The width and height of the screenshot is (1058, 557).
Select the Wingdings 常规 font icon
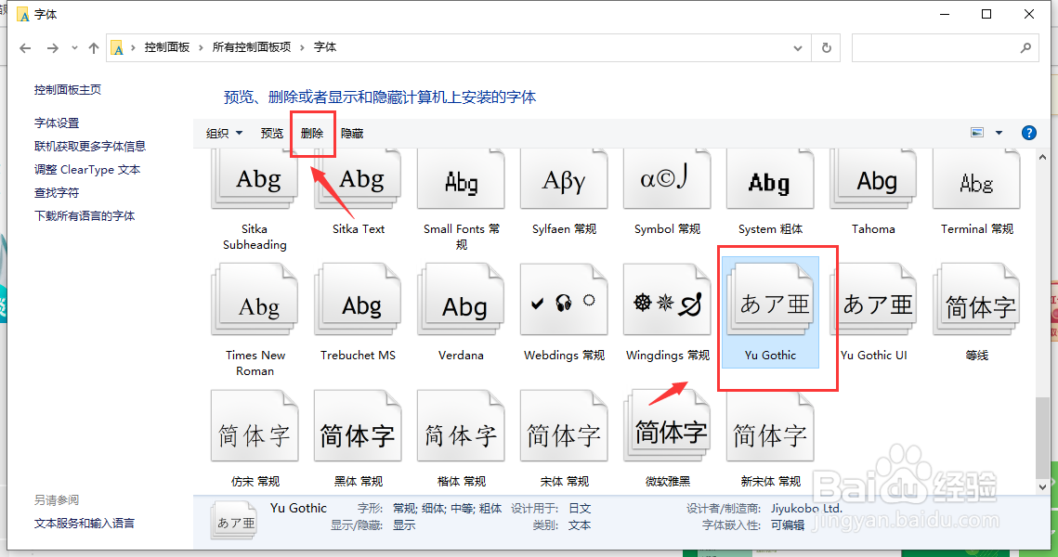[667, 300]
